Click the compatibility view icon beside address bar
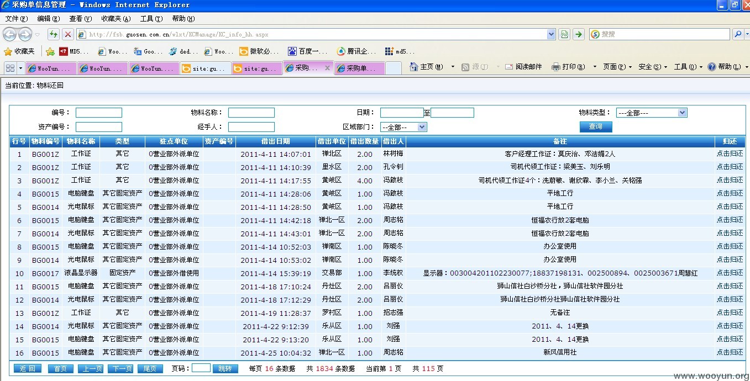This screenshot has height=381, width=750. [x=564, y=34]
